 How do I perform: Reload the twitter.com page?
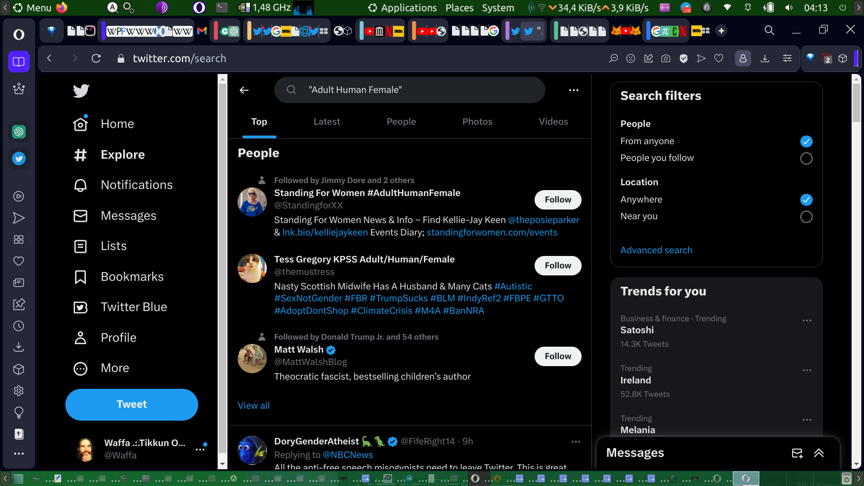(x=96, y=58)
